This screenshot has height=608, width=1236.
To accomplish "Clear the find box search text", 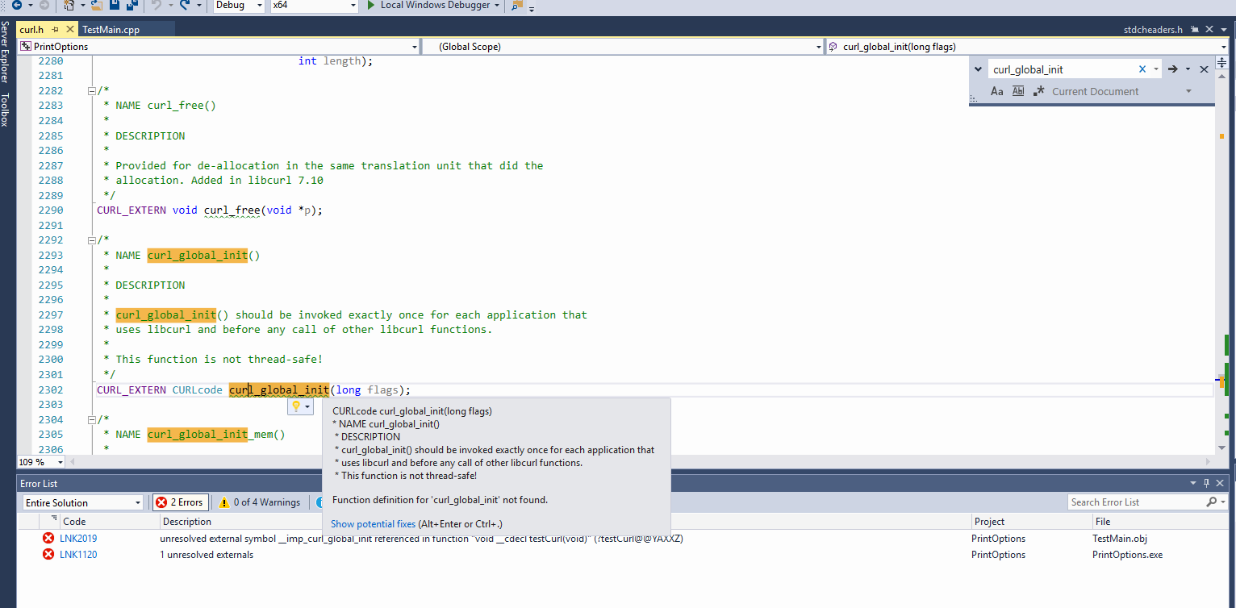I will pyautogui.click(x=1142, y=69).
